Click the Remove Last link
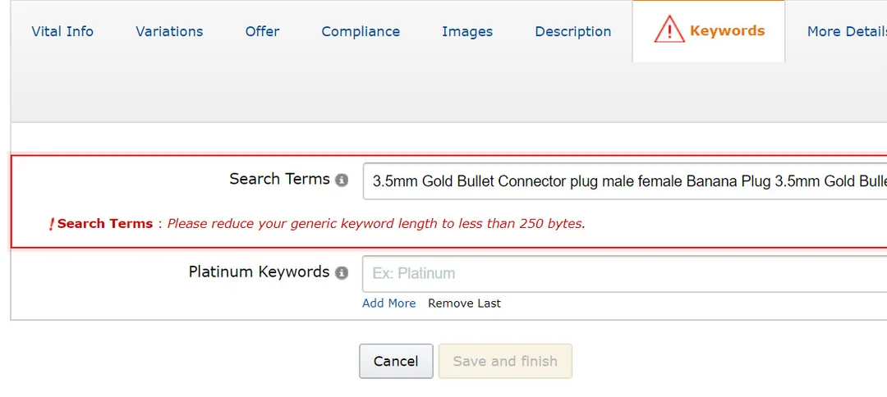This screenshot has width=887, height=397. click(464, 303)
